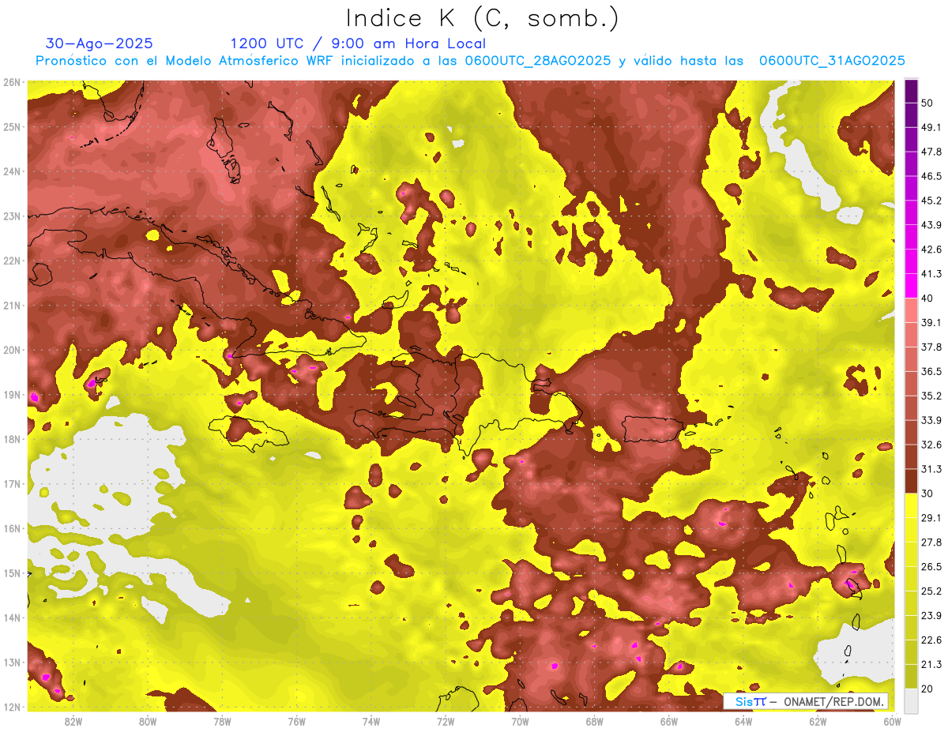Select the 80W longitude axis label
948x732 pixels.
[x=148, y=721]
